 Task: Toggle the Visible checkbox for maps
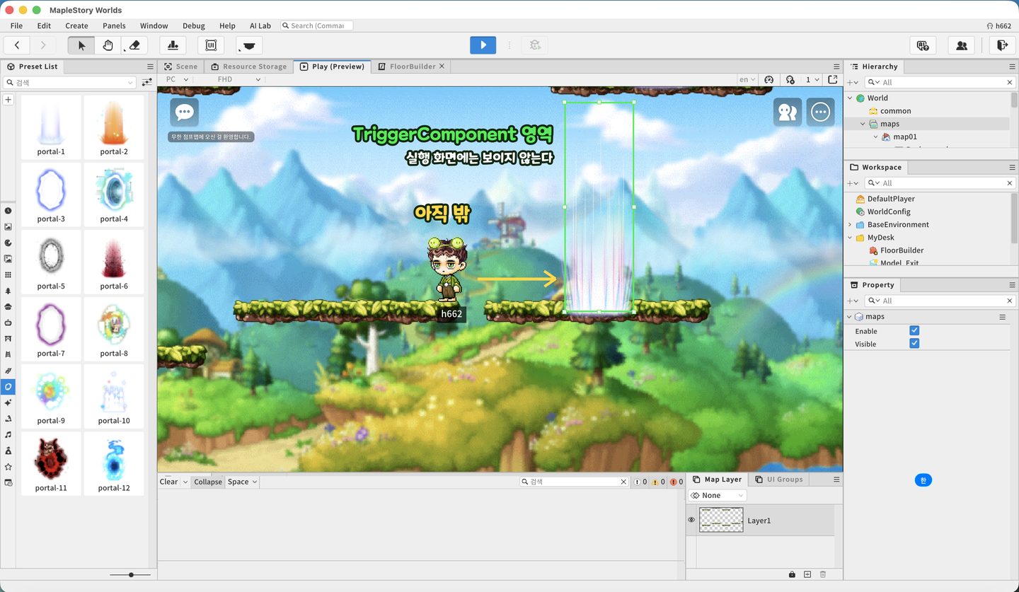pos(914,343)
